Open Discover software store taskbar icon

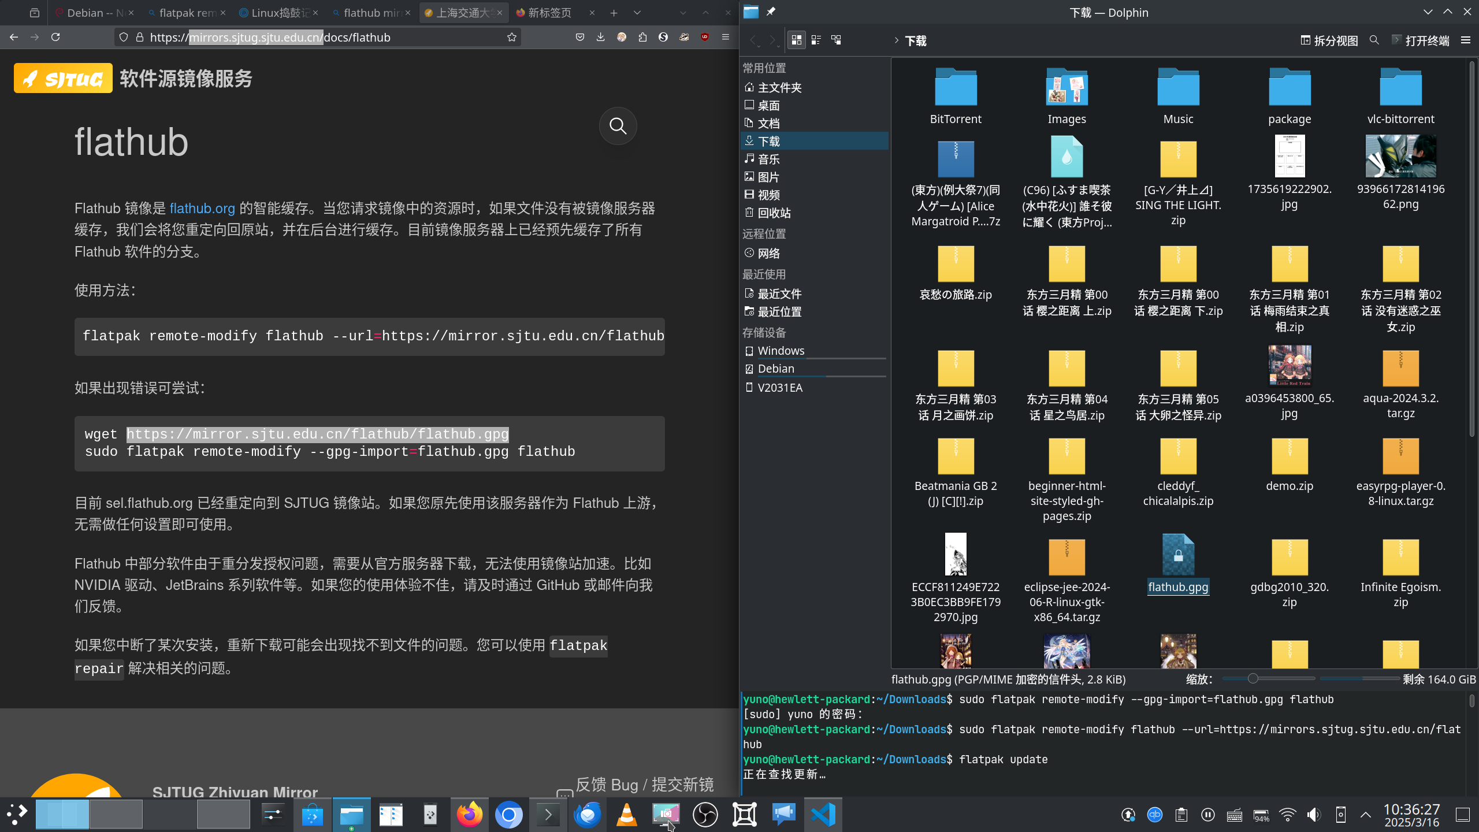point(312,815)
